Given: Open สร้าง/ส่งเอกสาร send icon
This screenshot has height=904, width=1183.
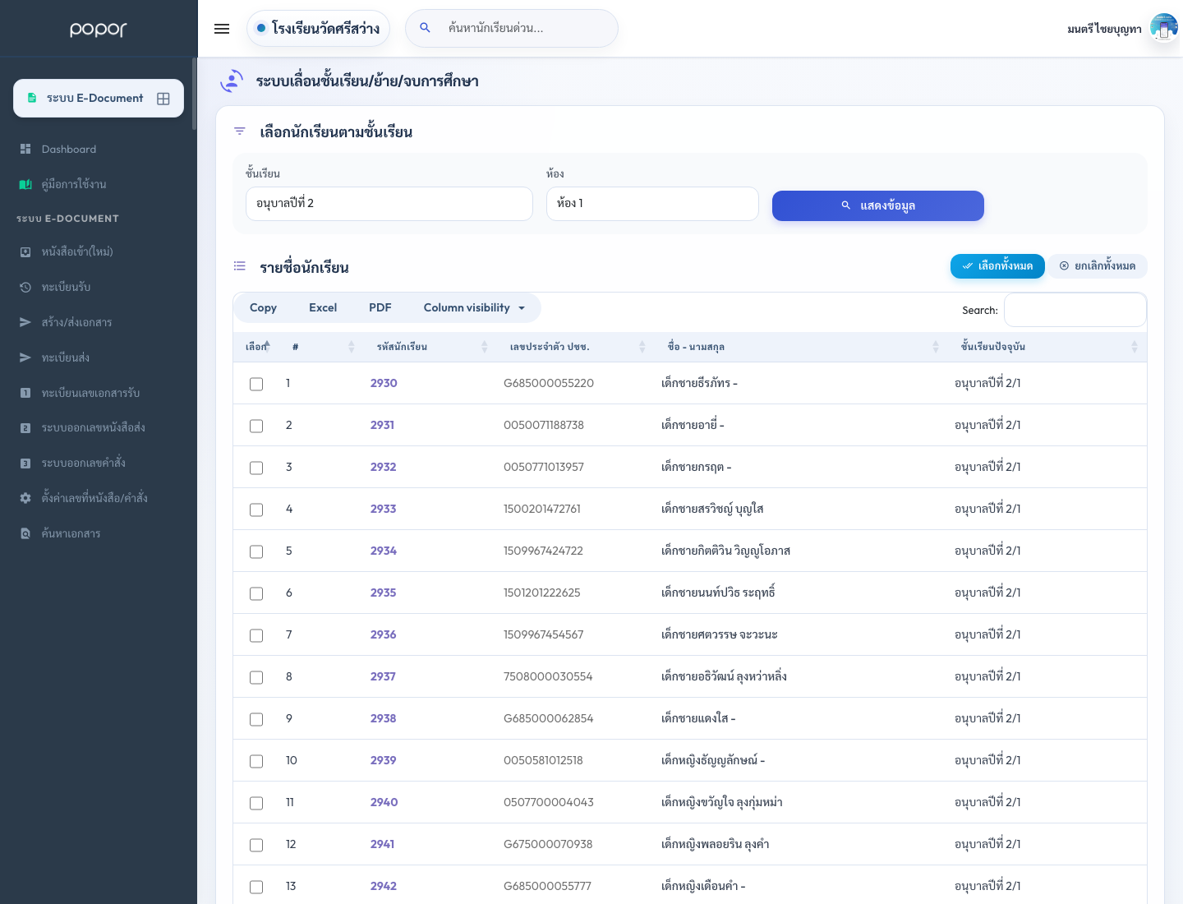Looking at the screenshot, I should (25, 322).
